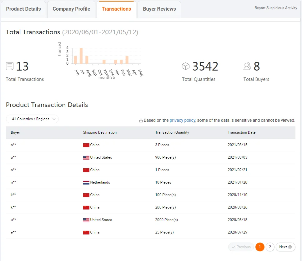Viewport: 302px width, 261px height.
Task: Click Report Suspicious Activity link
Action: click(276, 8)
